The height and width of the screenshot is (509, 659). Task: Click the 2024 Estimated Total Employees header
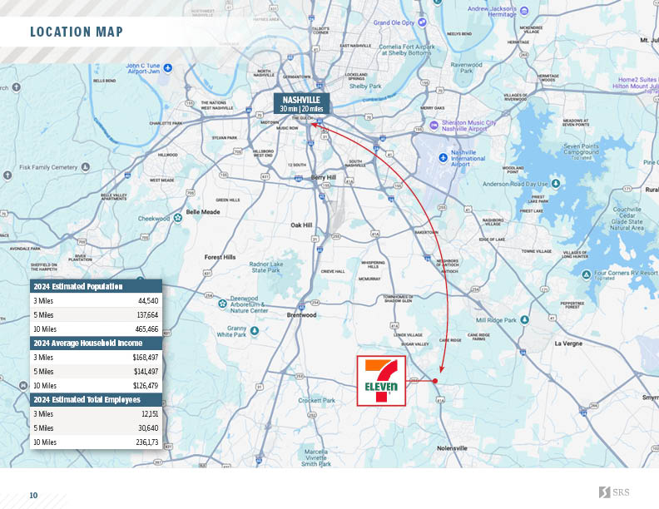pyautogui.click(x=96, y=399)
